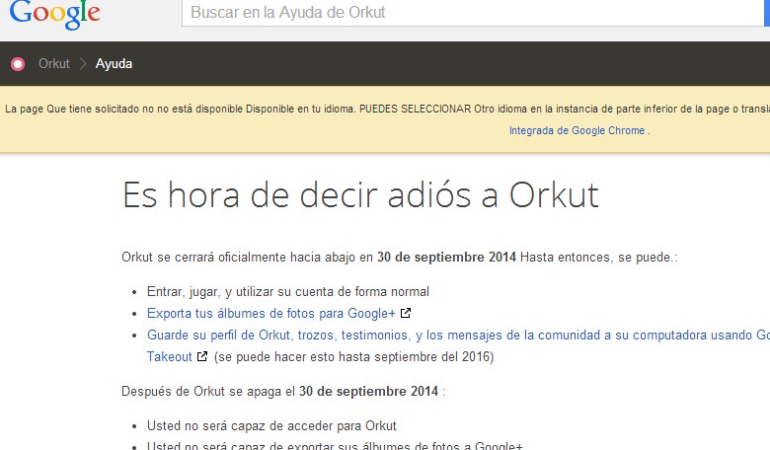Click the Orkut pink circle logo icon

click(x=18, y=64)
